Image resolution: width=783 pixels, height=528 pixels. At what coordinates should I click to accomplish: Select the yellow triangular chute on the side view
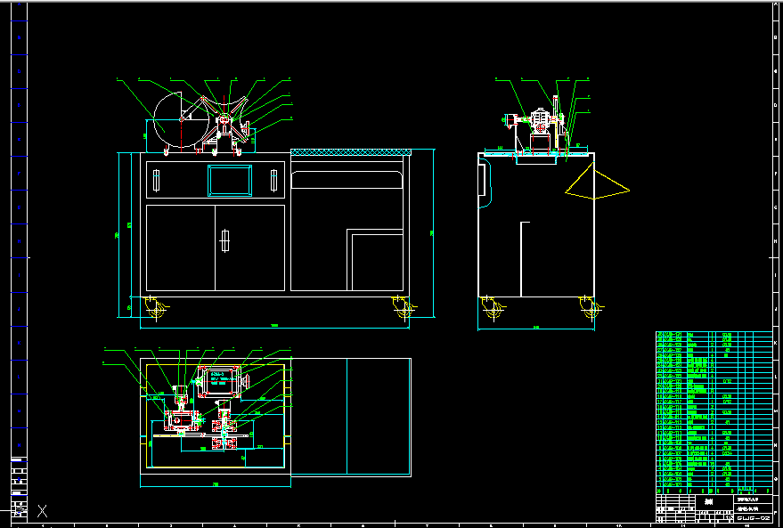(x=597, y=181)
